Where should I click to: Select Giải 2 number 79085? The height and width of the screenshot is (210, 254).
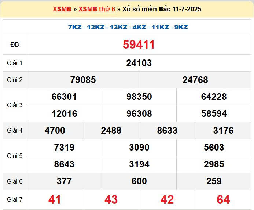tap(83, 80)
